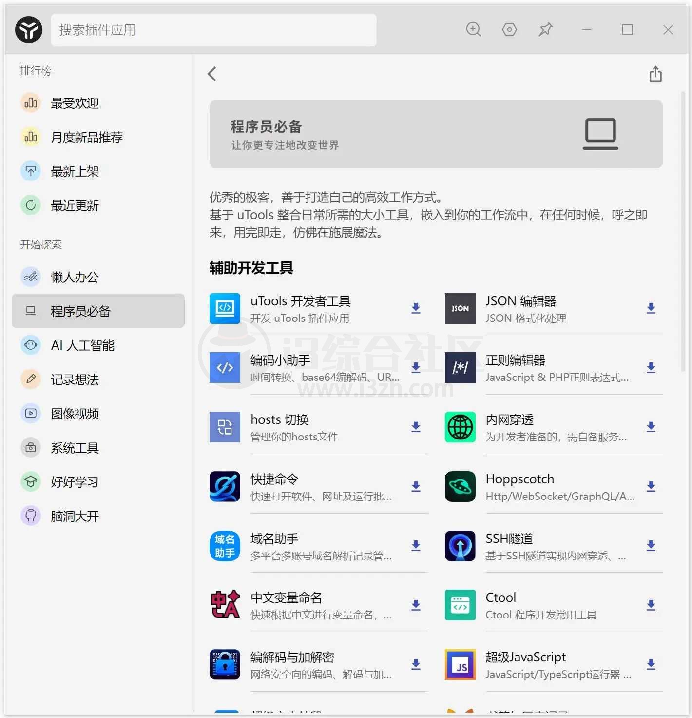692x718 pixels.
Task: Download 中文变量命名 plugin
Action: pyautogui.click(x=416, y=605)
